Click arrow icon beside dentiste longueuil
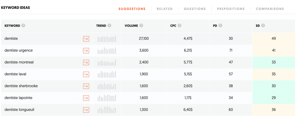 coord(86,110)
